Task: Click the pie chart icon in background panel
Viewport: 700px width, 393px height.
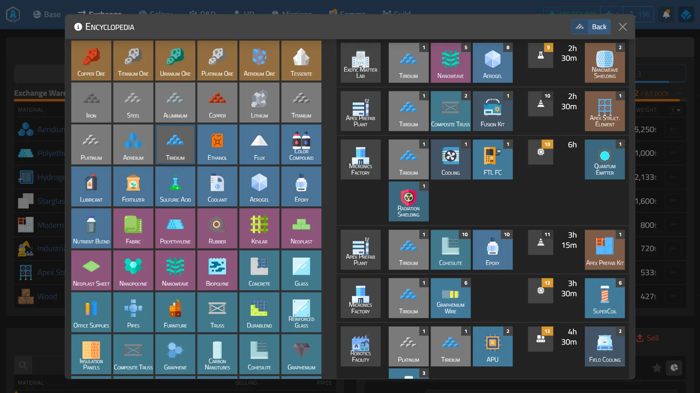Action: click(674, 368)
